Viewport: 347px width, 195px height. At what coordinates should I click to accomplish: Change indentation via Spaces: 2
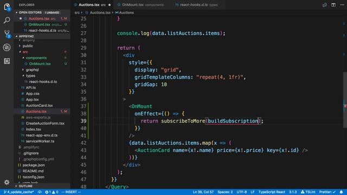coord(225,192)
